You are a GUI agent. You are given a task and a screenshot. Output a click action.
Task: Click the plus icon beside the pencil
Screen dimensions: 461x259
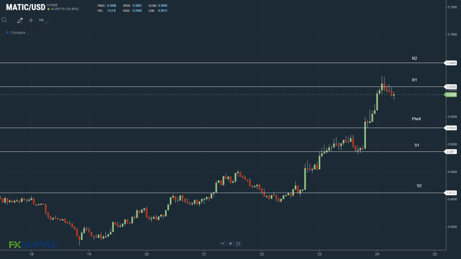click(31, 20)
